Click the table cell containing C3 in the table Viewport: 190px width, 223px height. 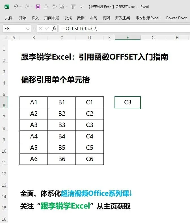point(90,125)
